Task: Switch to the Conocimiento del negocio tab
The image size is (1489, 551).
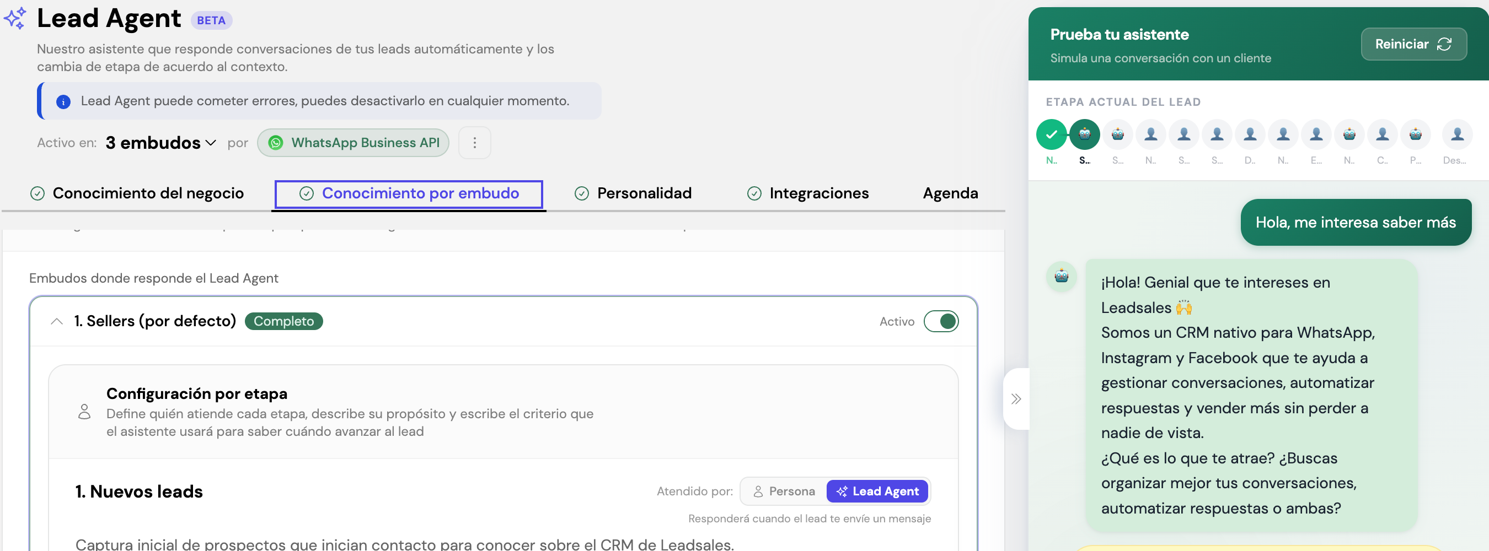Action: (x=137, y=193)
